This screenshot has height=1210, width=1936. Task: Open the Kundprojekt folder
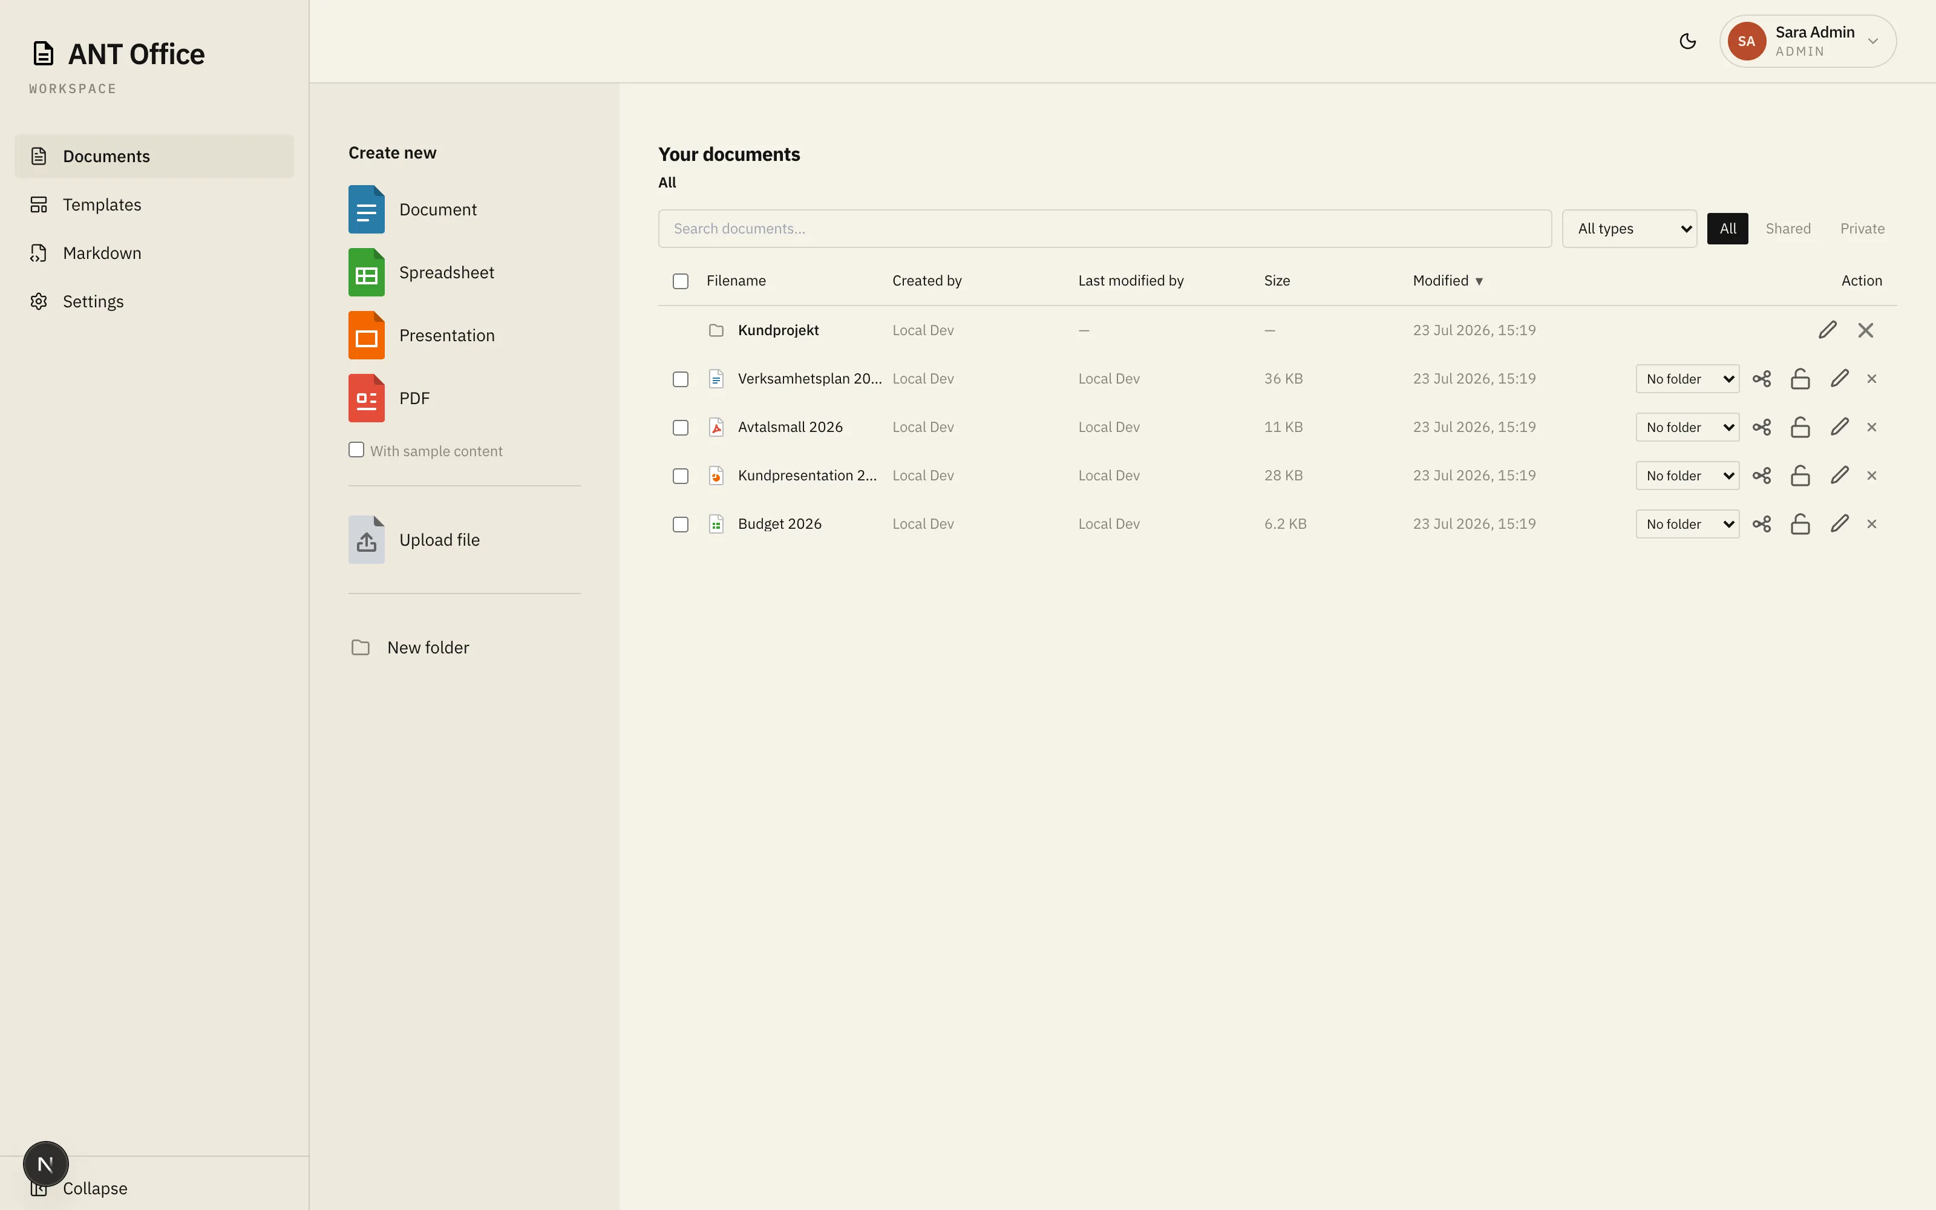tap(777, 330)
